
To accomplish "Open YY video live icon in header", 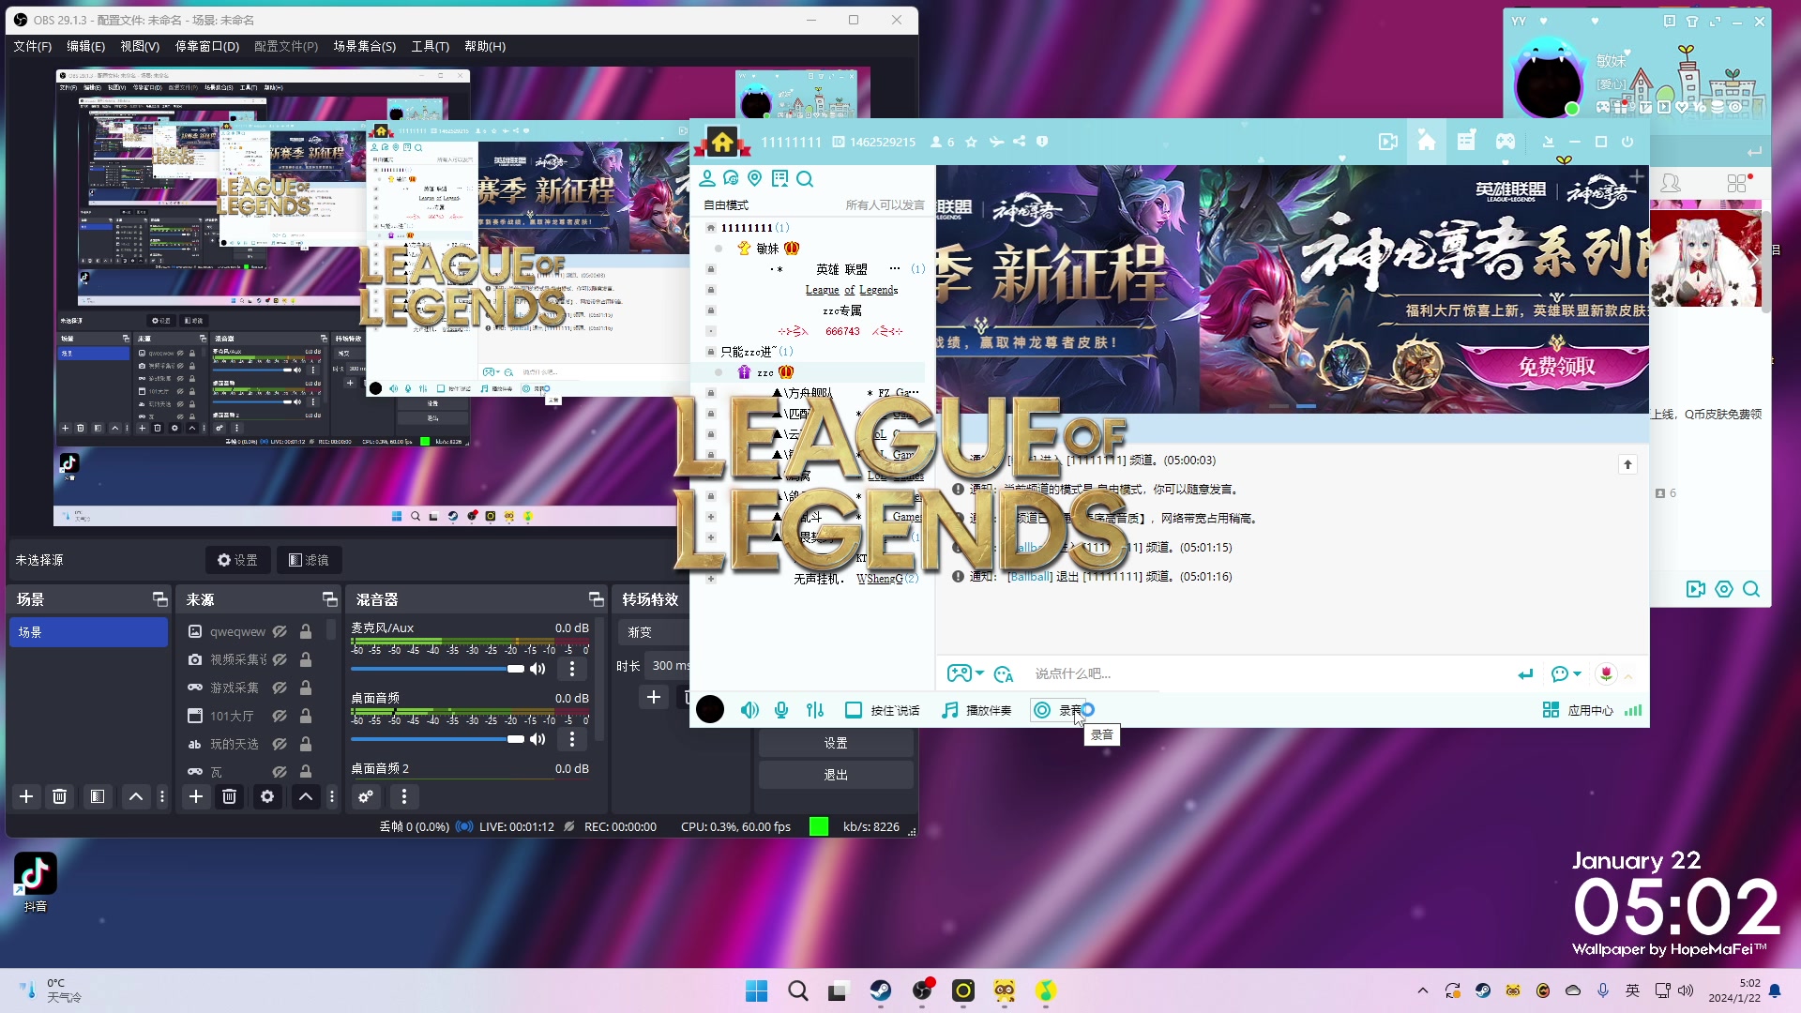I will (1388, 142).
